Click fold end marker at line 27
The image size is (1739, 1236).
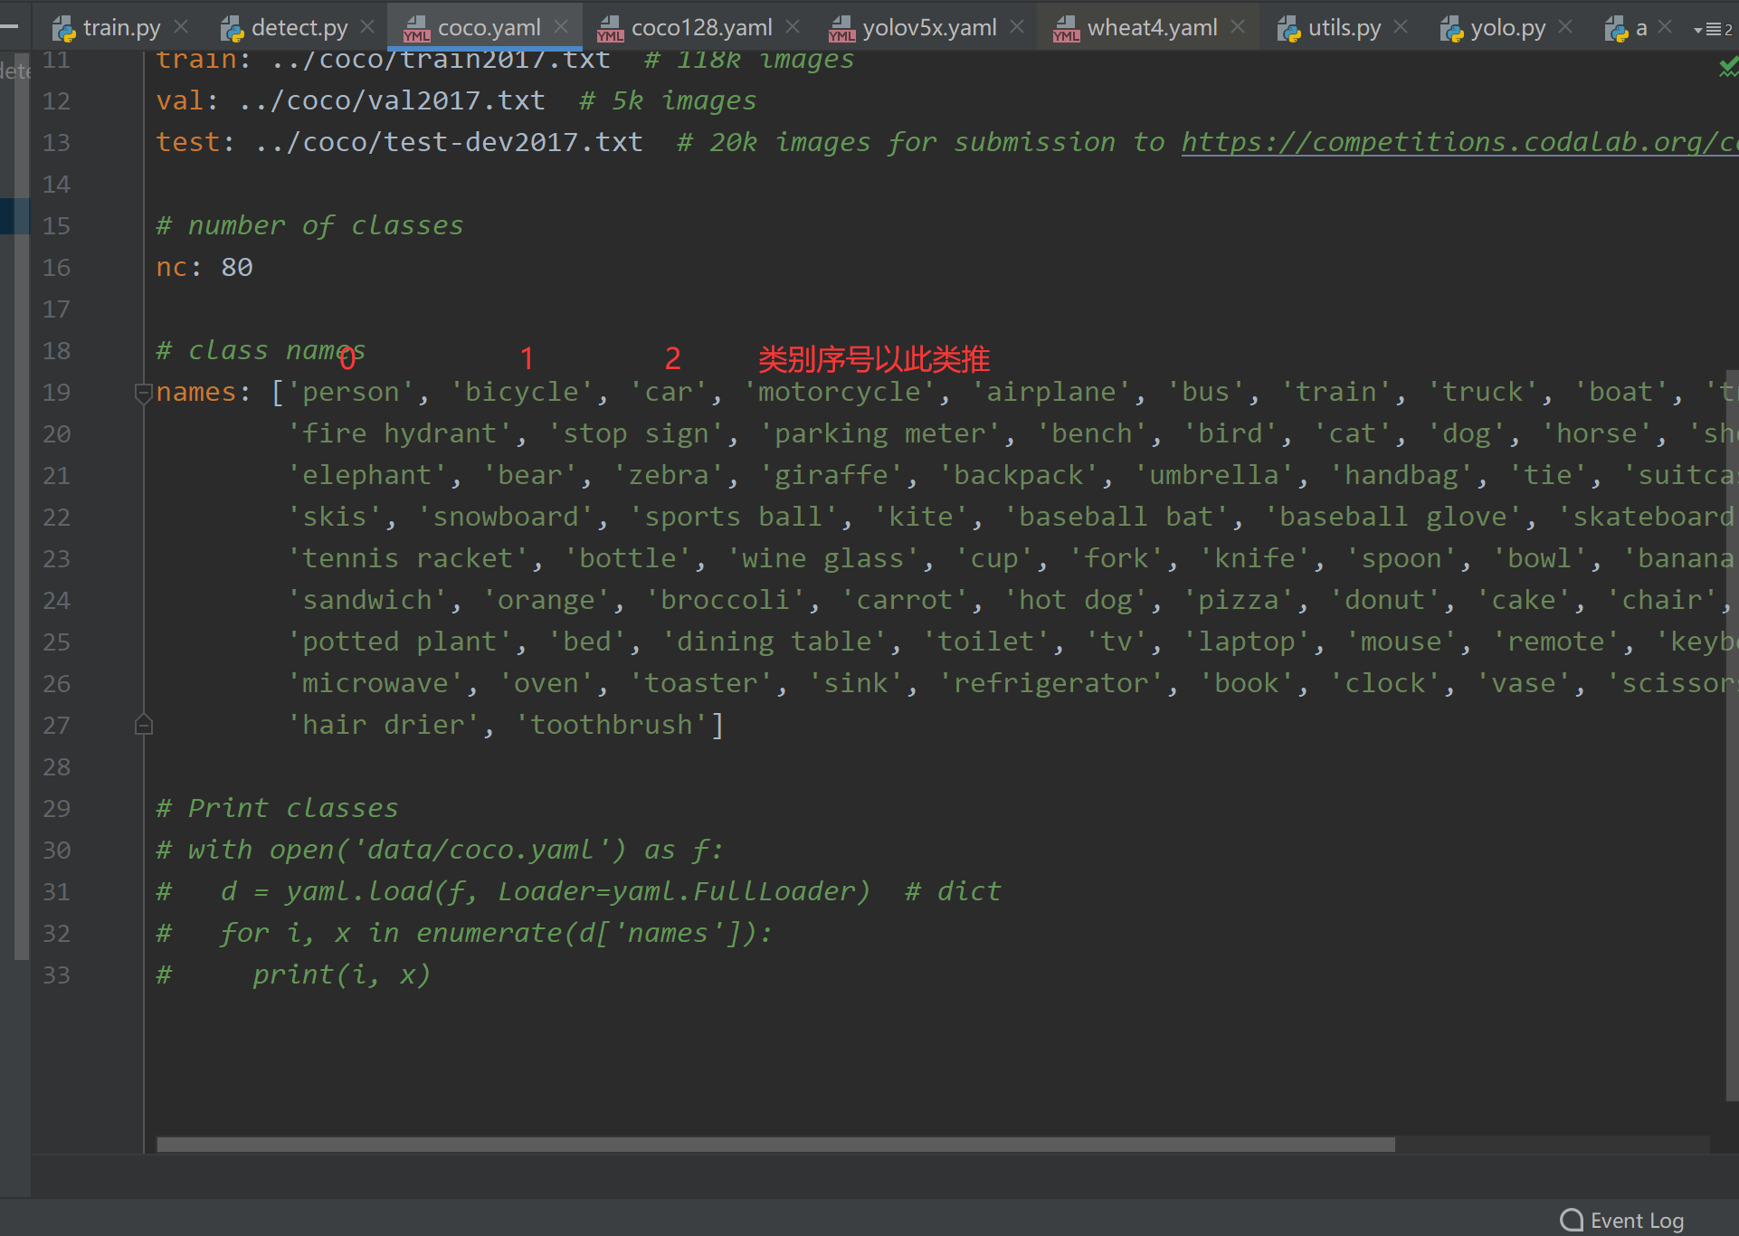click(143, 726)
